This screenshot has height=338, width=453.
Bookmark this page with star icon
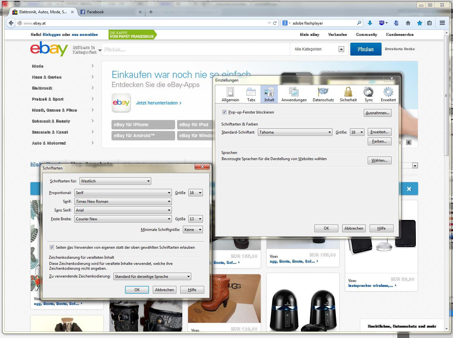(x=419, y=23)
